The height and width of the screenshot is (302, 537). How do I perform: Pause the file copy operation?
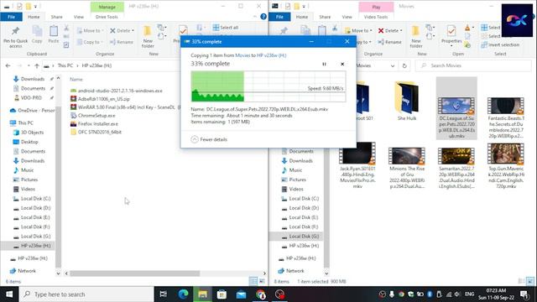[324, 64]
